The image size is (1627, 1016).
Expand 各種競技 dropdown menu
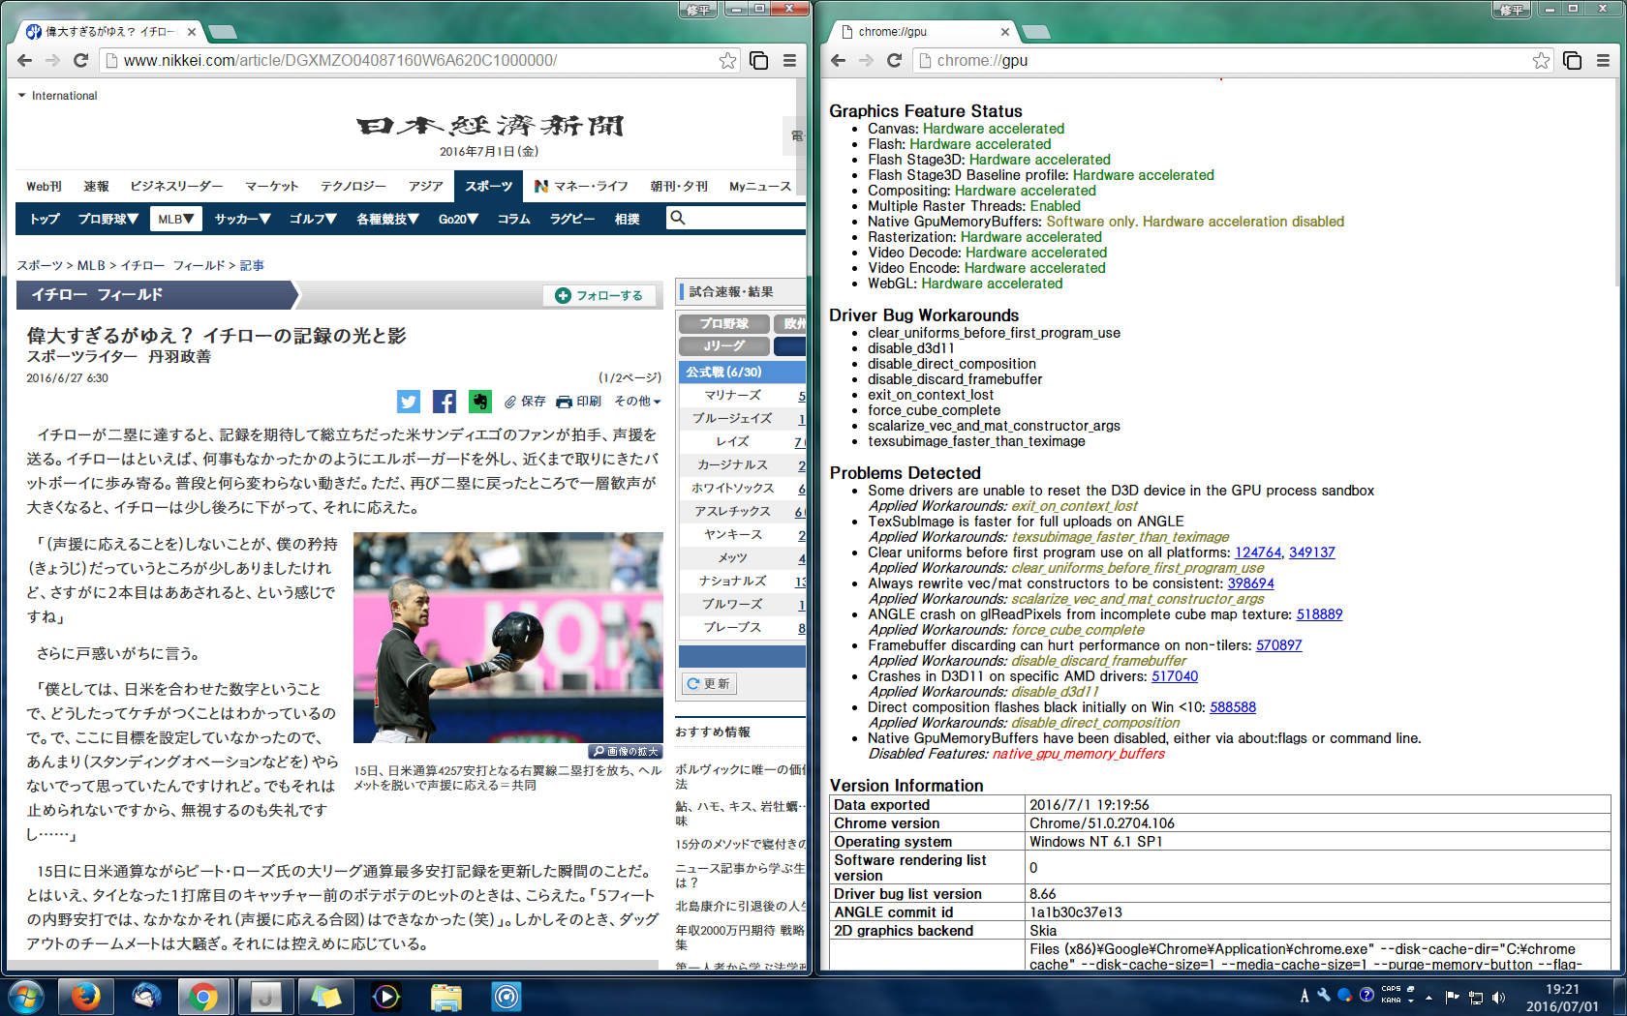[387, 219]
